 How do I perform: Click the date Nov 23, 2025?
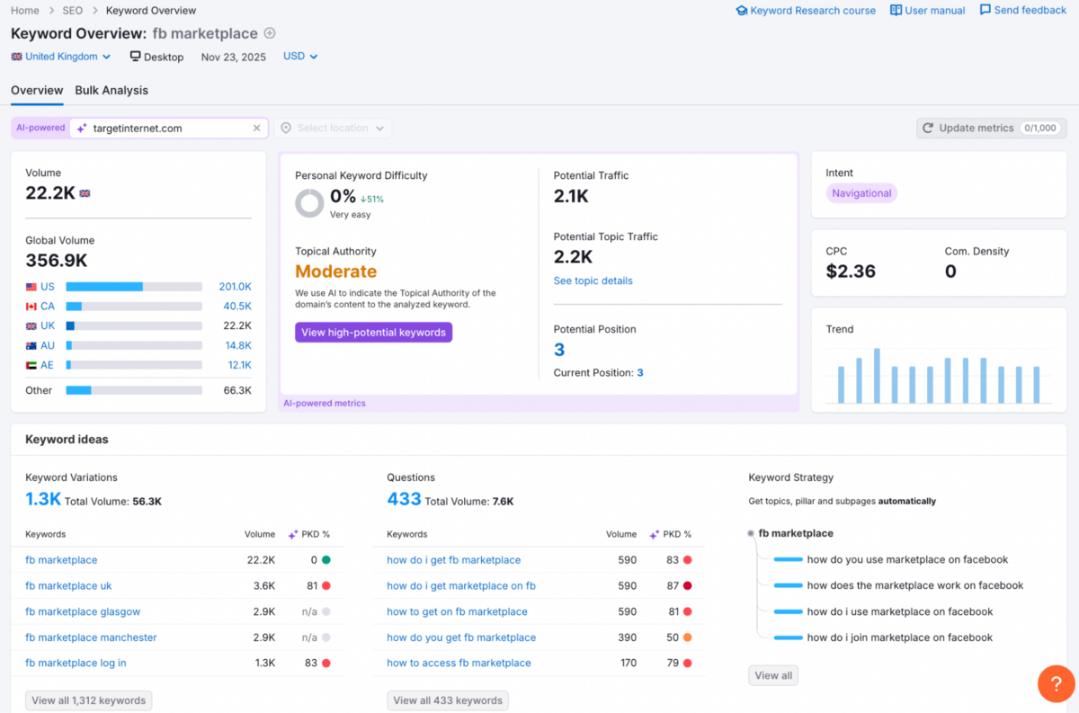234,57
